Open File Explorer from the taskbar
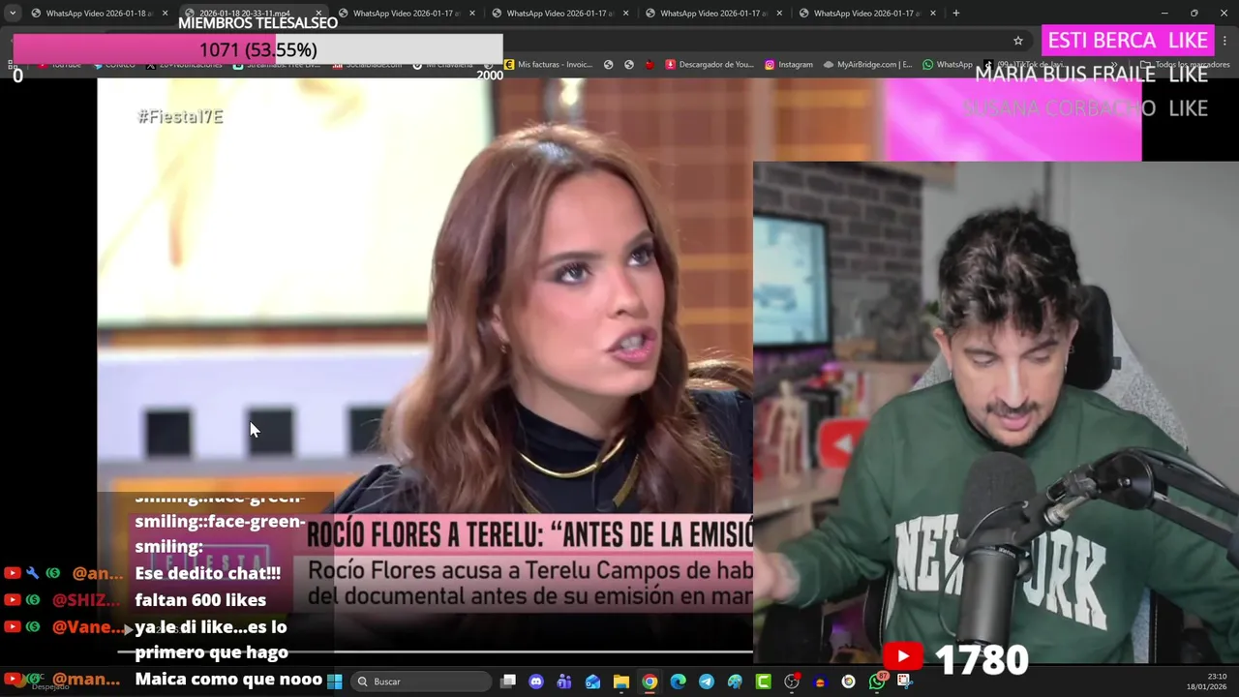 coord(621,682)
